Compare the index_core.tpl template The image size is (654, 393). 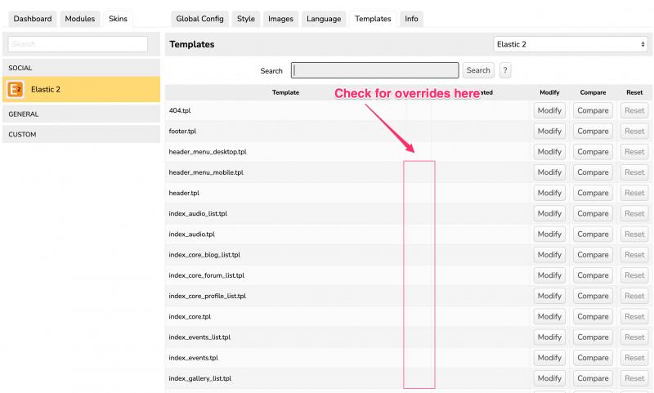[593, 316]
